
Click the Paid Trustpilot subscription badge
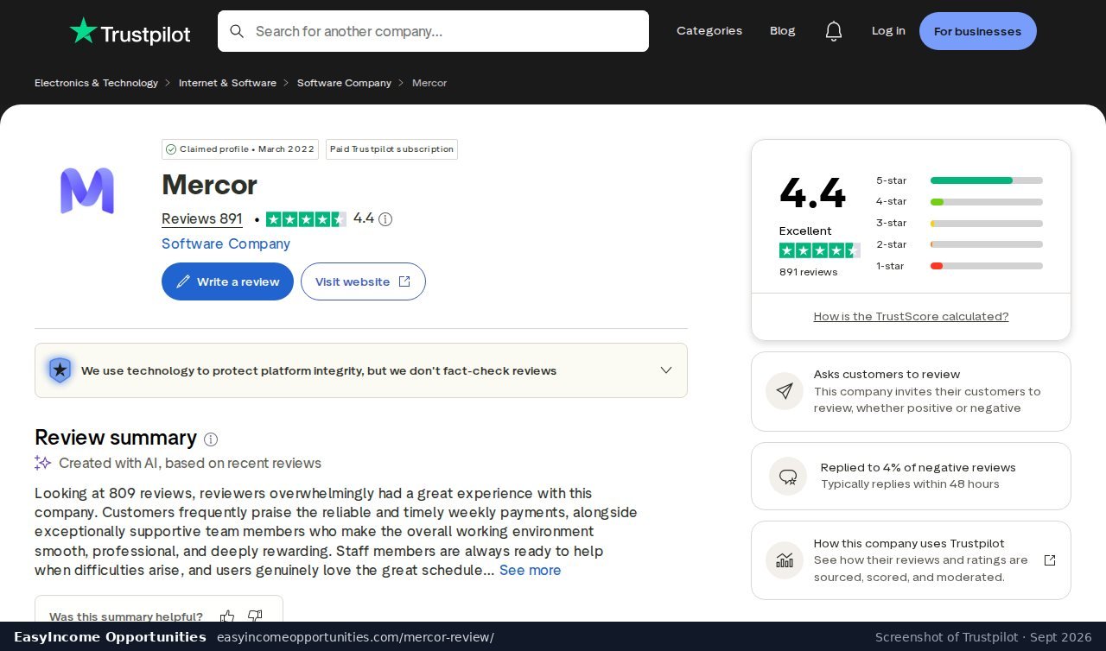[x=391, y=149]
